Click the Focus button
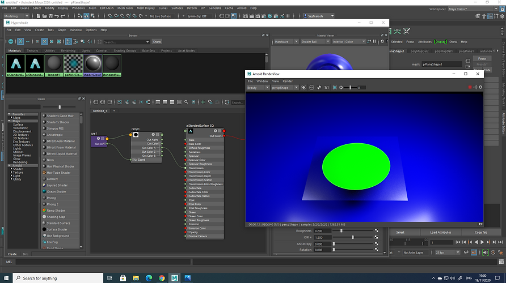This screenshot has height=283, width=506. (x=482, y=58)
